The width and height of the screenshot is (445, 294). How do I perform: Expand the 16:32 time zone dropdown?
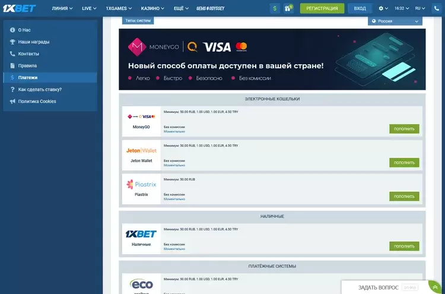click(x=402, y=8)
